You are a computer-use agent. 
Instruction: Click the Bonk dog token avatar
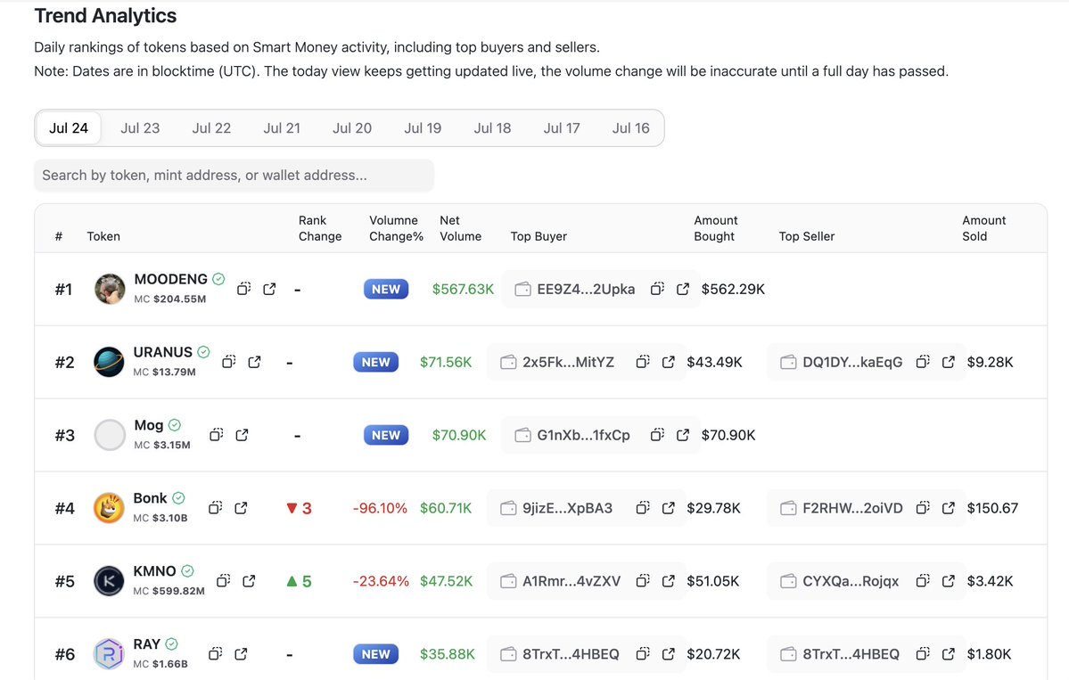pos(109,508)
